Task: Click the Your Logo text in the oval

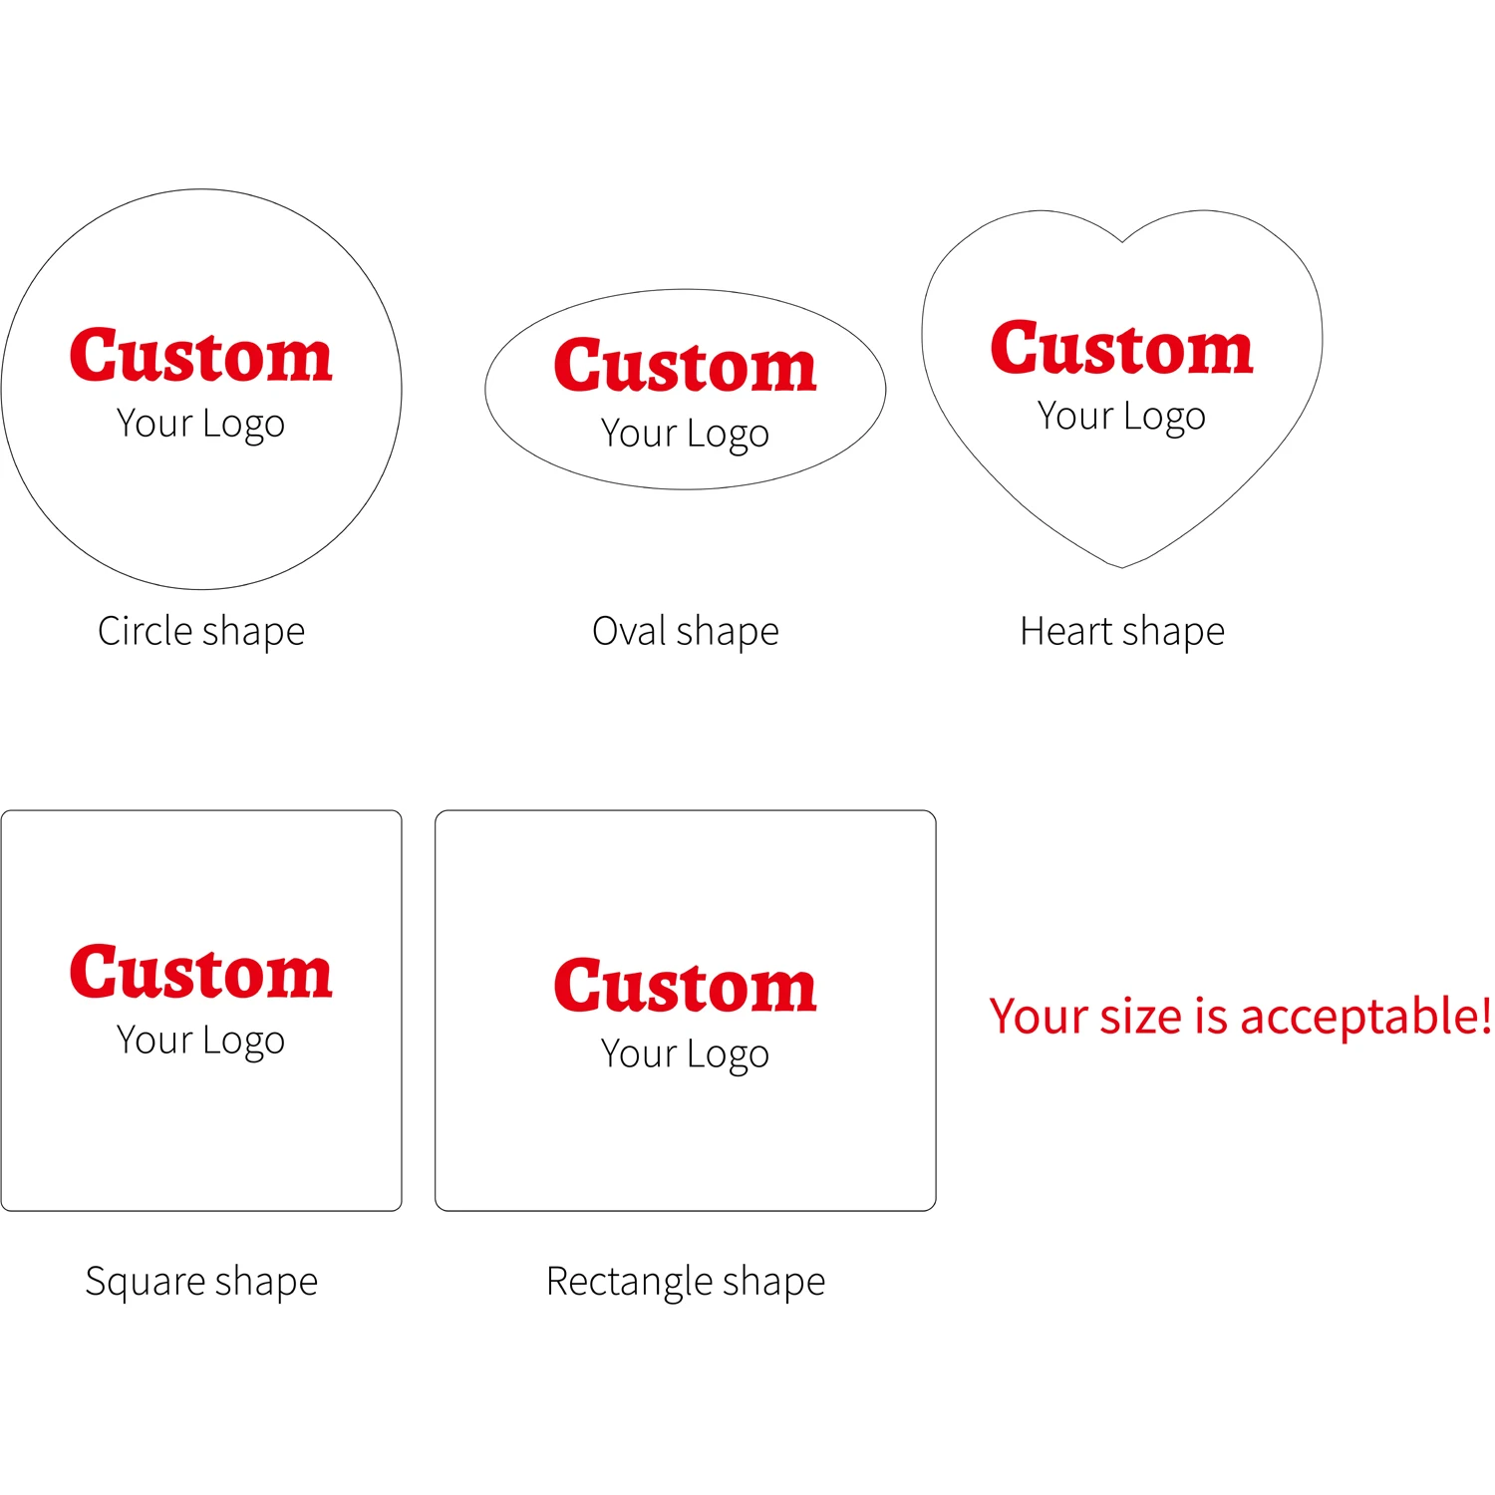Action: (686, 434)
